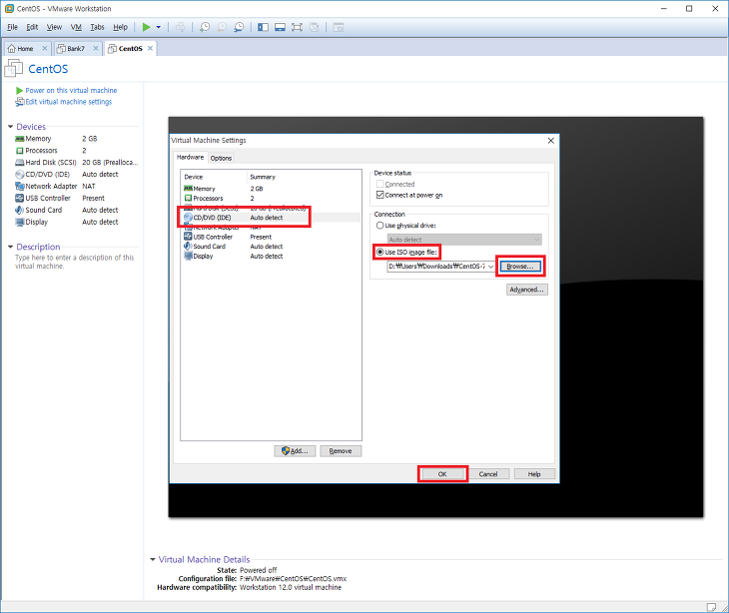Take a snapshot via toolbar clock-plus icon
The image size is (729, 613).
pyautogui.click(x=204, y=27)
